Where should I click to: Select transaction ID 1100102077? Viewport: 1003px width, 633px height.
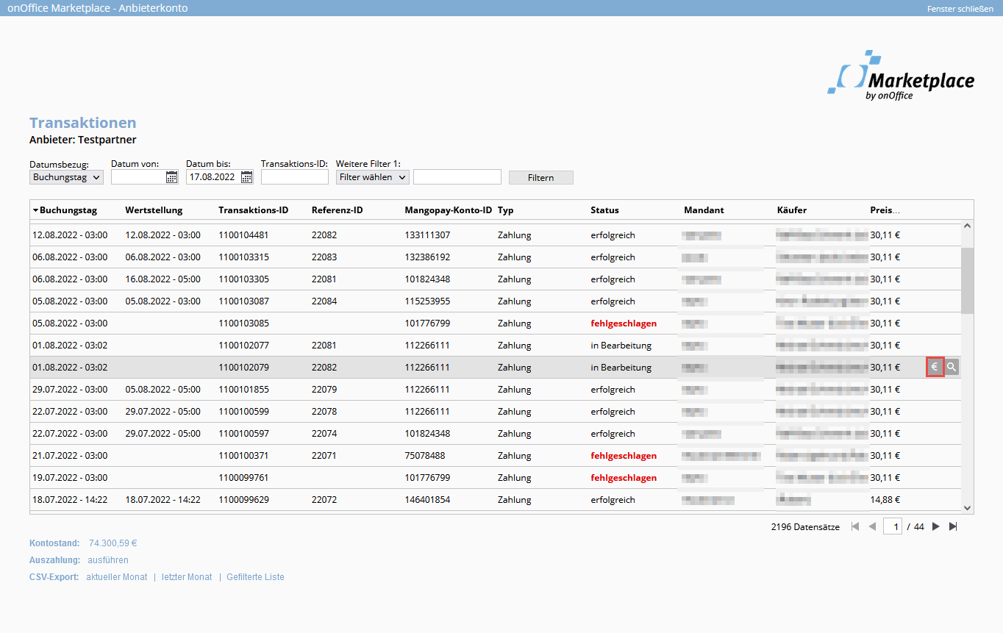point(243,346)
